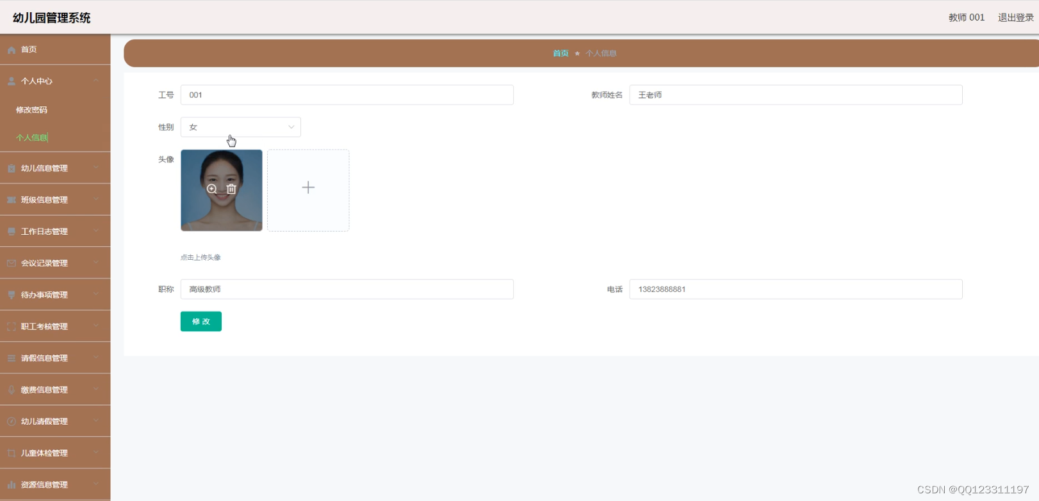Click the 电话 input field

[796, 289]
